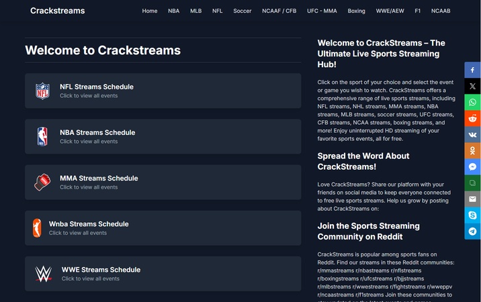The image size is (481, 302).
Task: Share page on X (Twitter)
Action: (x=472, y=86)
